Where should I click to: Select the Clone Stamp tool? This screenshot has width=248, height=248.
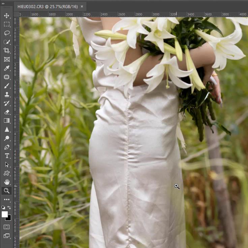coord(6,95)
